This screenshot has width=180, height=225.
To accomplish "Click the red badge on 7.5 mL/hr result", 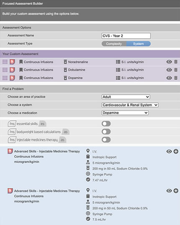I will point(10,191).
